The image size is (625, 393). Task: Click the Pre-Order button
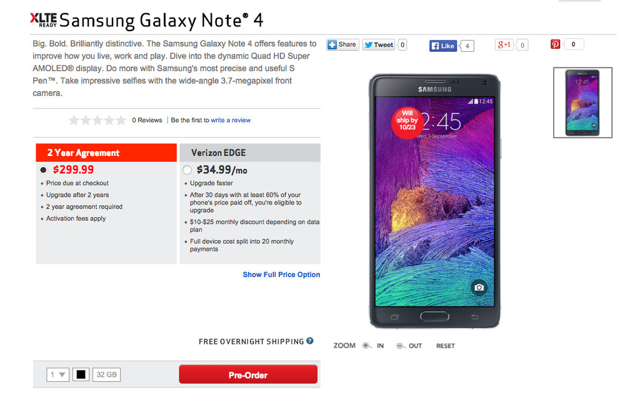click(248, 375)
